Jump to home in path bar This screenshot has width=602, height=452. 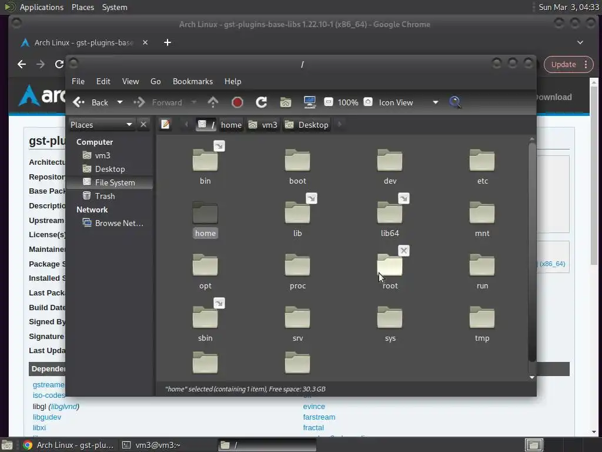pos(231,125)
